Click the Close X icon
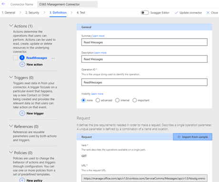Viewport: 219px width, 182px height. pos(208,13)
